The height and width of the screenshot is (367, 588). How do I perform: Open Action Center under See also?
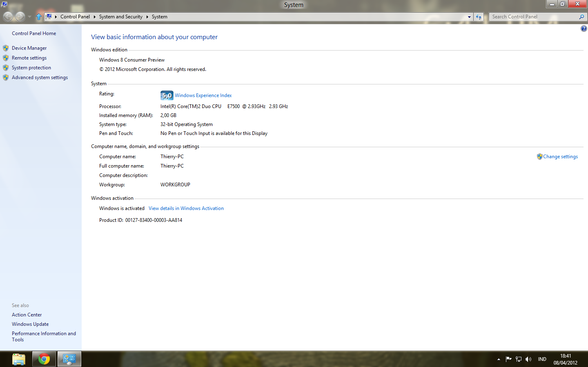coord(27,315)
